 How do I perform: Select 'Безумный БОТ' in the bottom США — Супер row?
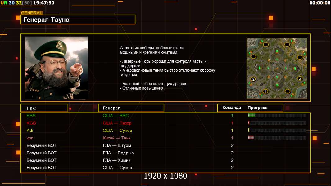(x=41, y=168)
